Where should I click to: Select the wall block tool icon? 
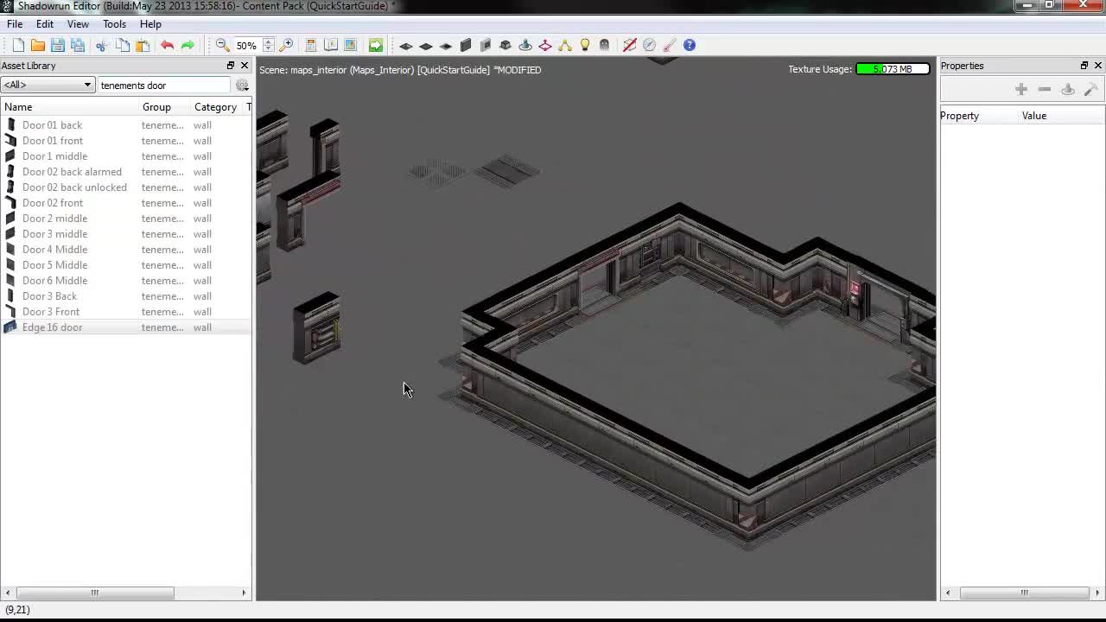pyautogui.click(x=466, y=45)
